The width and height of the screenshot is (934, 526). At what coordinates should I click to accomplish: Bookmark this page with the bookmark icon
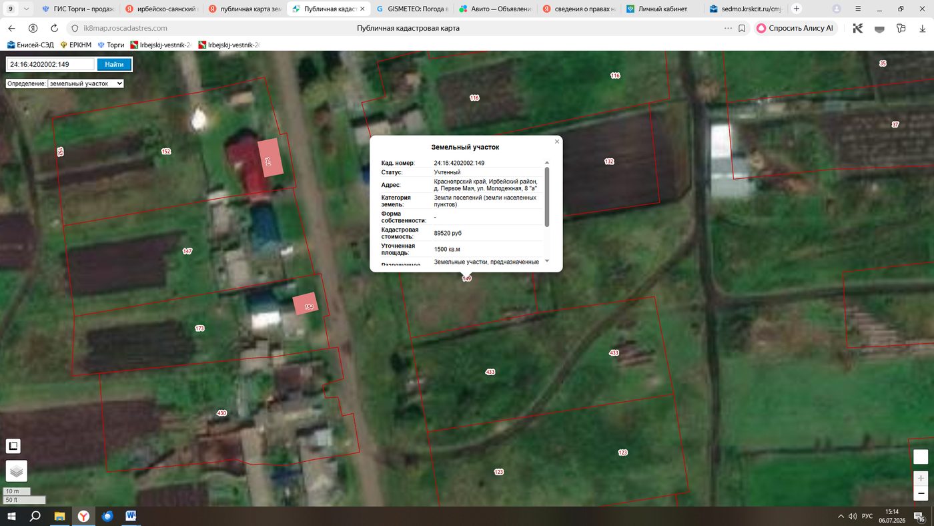[x=742, y=28]
